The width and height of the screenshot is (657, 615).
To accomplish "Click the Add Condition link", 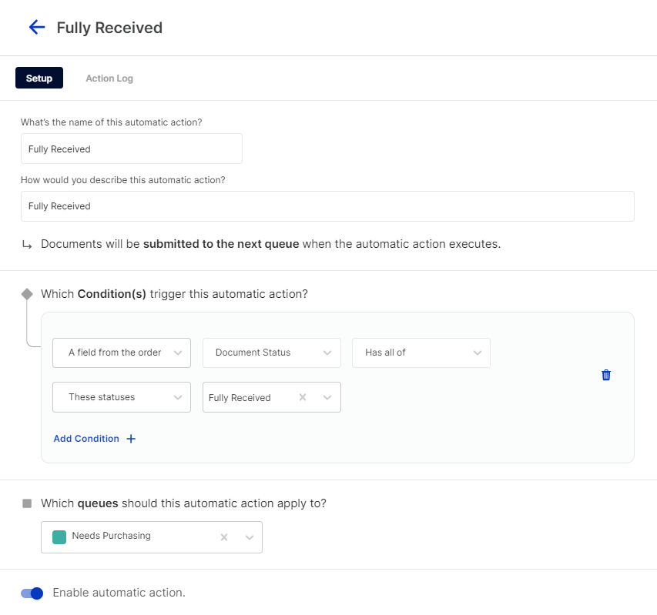I will tap(86, 439).
